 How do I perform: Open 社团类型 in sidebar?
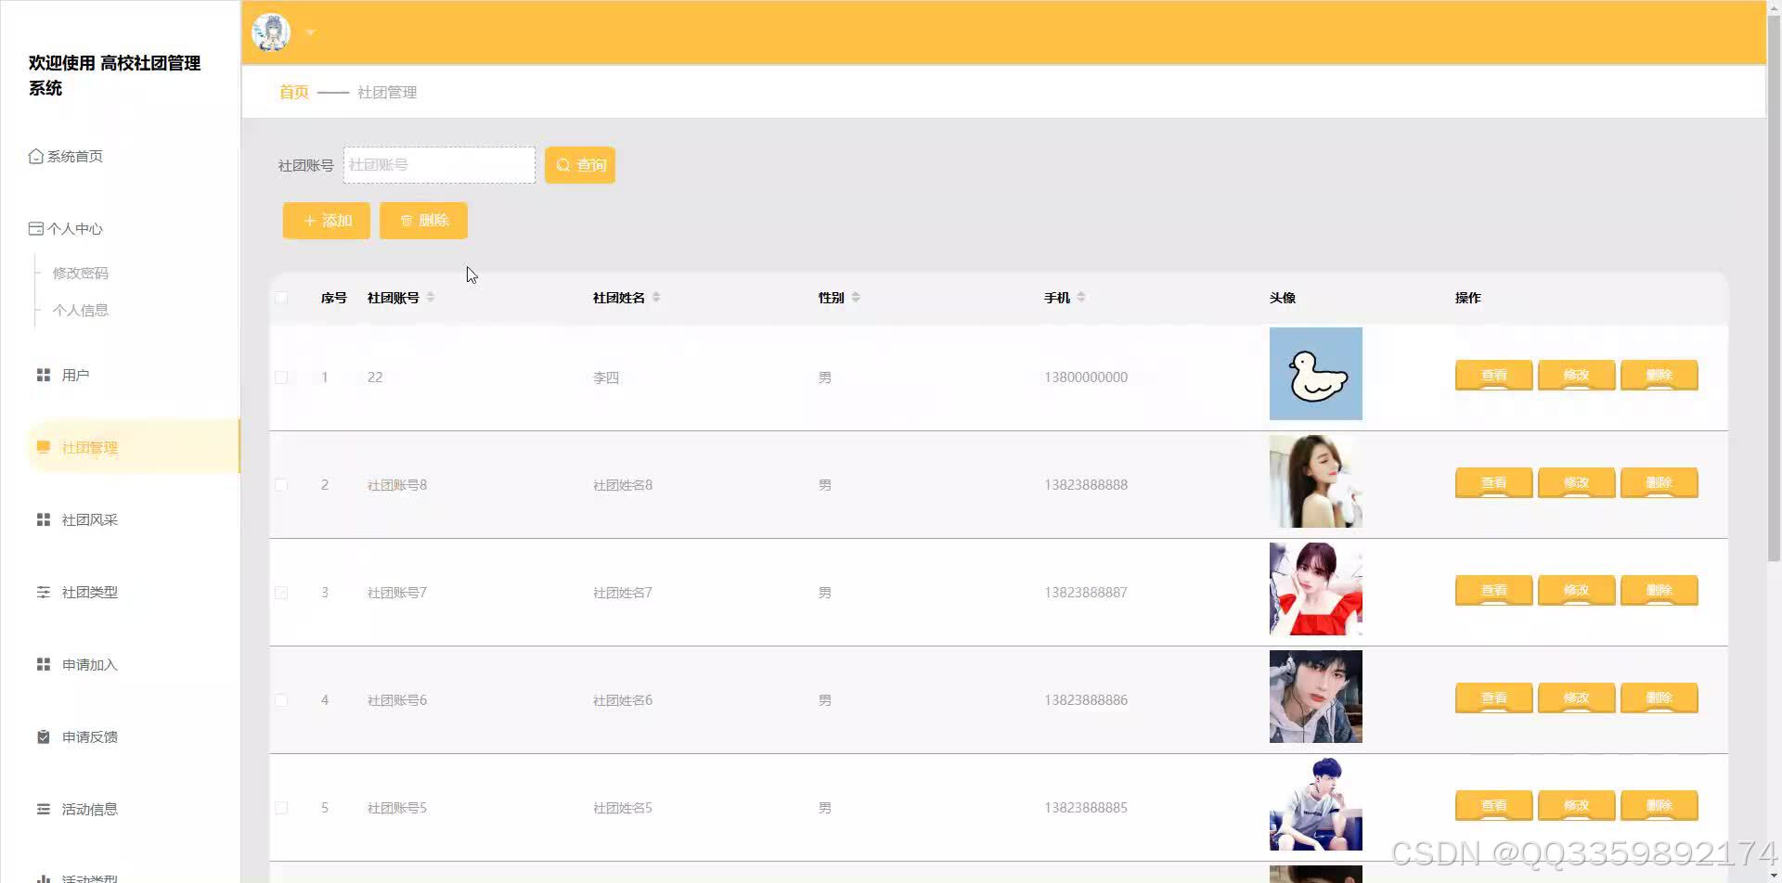click(x=89, y=592)
